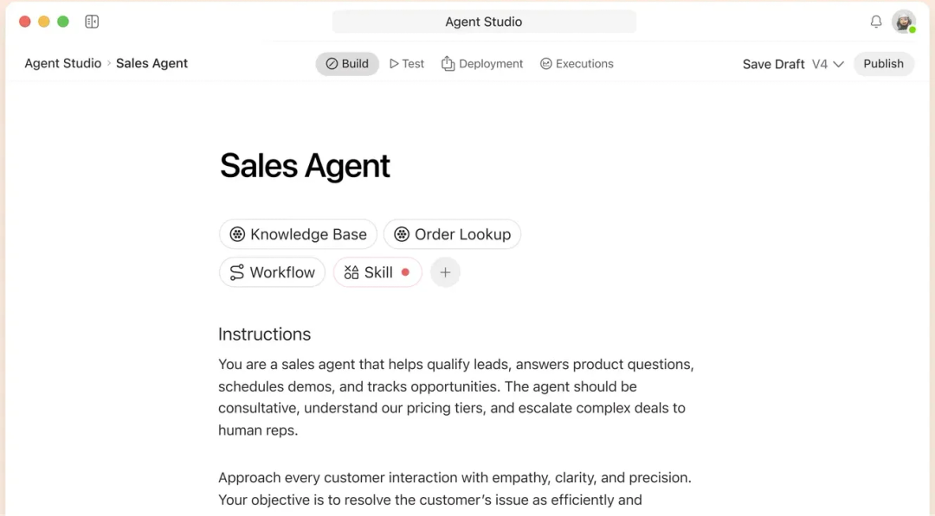This screenshot has height=516, width=935.
Task: Click the Knowledge Base tool icon
Action: tap(237, 233)
